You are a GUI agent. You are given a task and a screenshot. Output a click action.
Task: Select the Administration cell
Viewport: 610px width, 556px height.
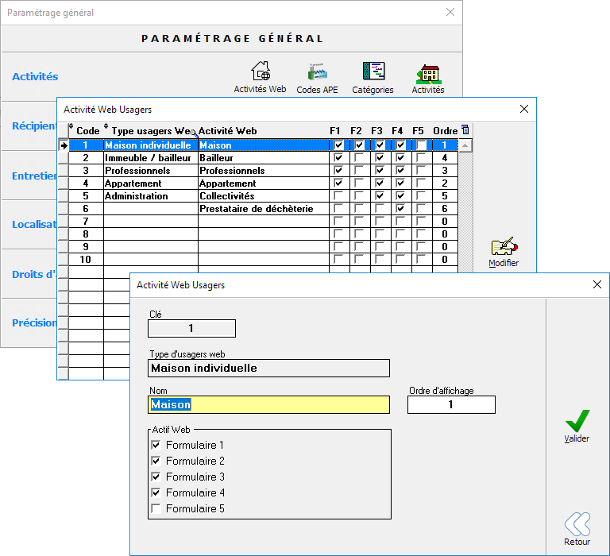(151, 195)
